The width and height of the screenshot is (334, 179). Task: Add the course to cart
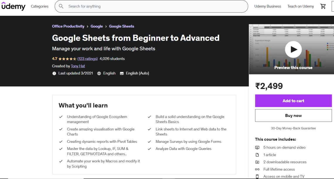point(293,101)
